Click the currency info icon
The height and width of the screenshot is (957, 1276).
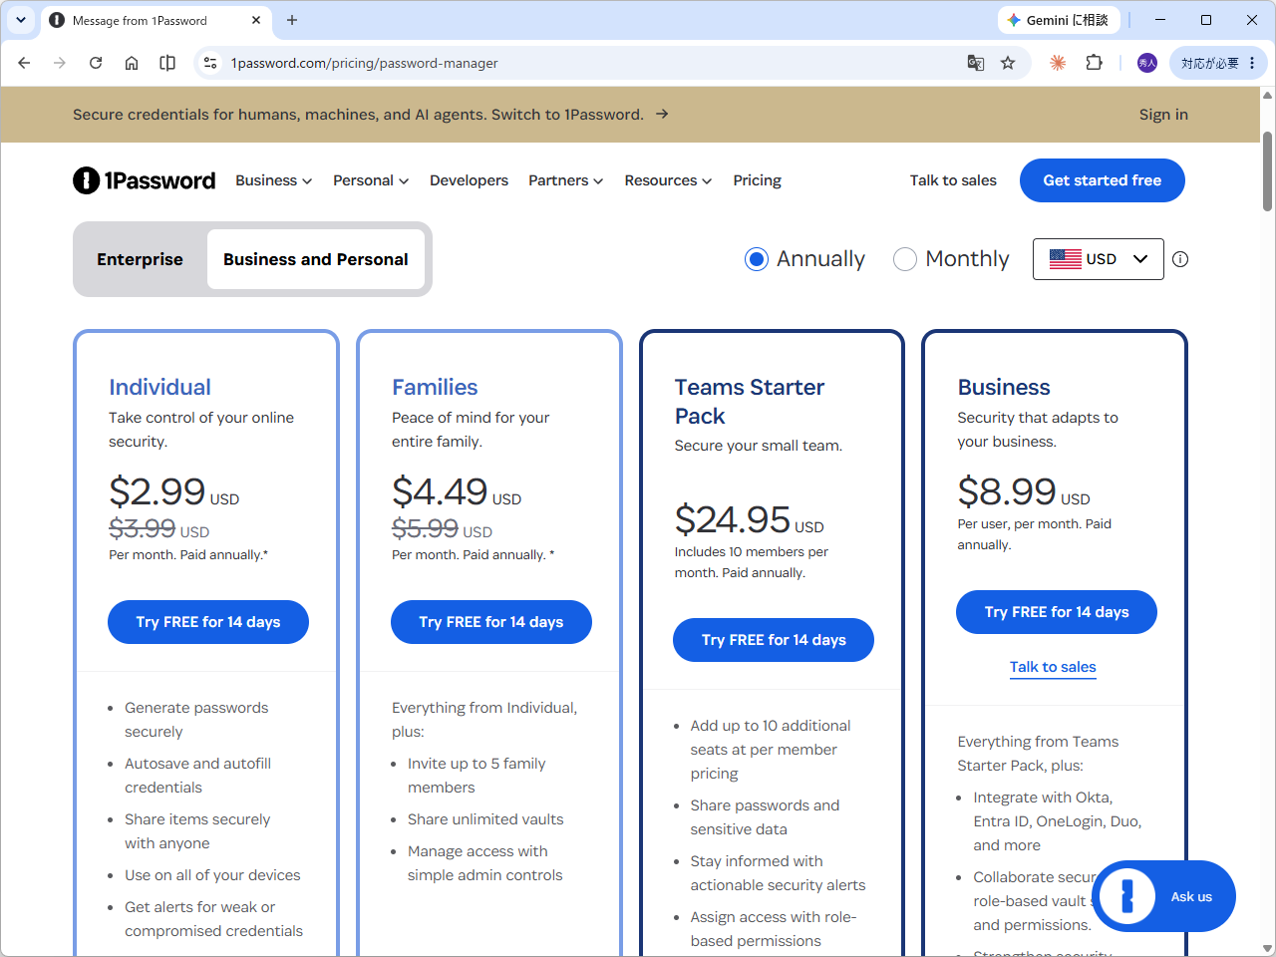[1180, 259]
